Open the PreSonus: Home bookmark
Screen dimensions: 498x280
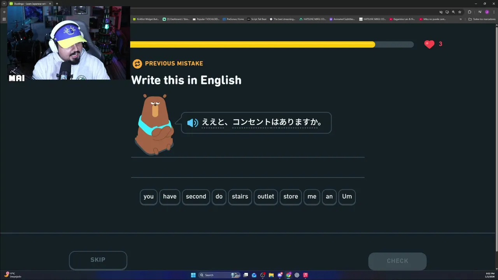click(x=233, y=19)
